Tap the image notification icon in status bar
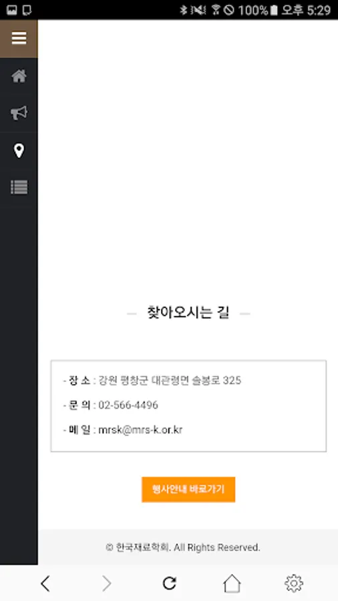The height and width of the screenshot is (601, 338). (x=12, y=10)
